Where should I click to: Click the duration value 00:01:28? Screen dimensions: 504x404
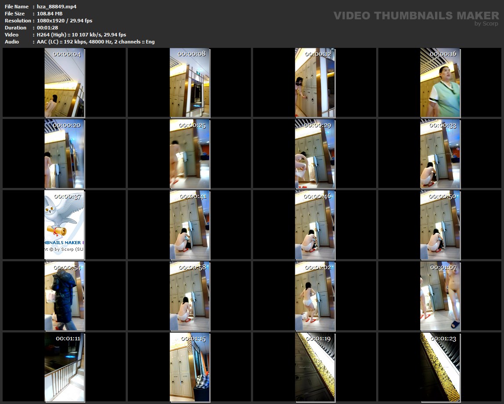coord(47,28)
